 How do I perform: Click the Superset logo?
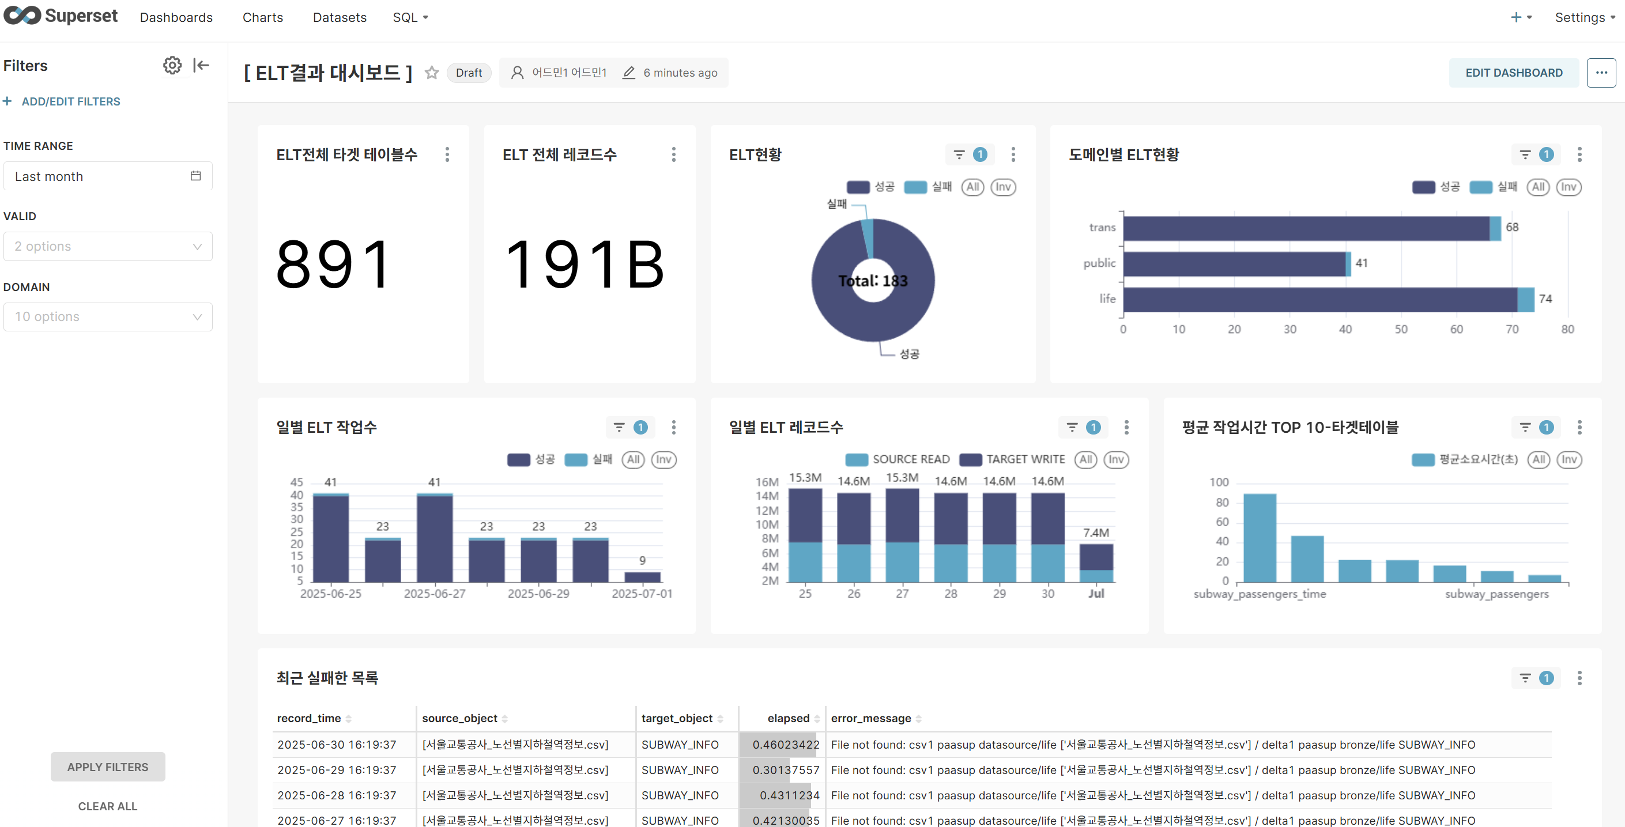[61, 16]
